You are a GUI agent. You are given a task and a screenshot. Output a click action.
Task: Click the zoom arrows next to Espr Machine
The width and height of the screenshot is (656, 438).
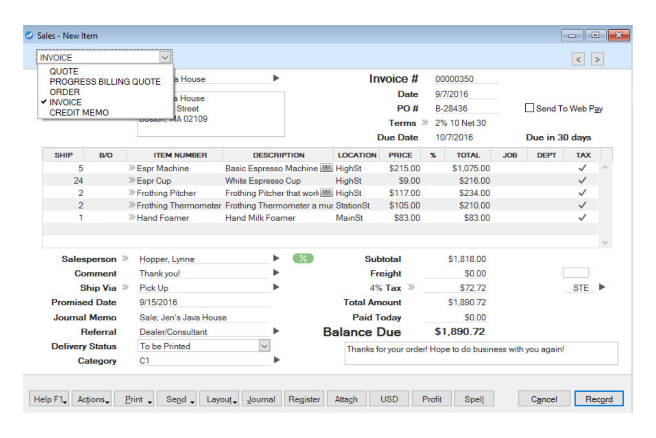coord(131,168)
